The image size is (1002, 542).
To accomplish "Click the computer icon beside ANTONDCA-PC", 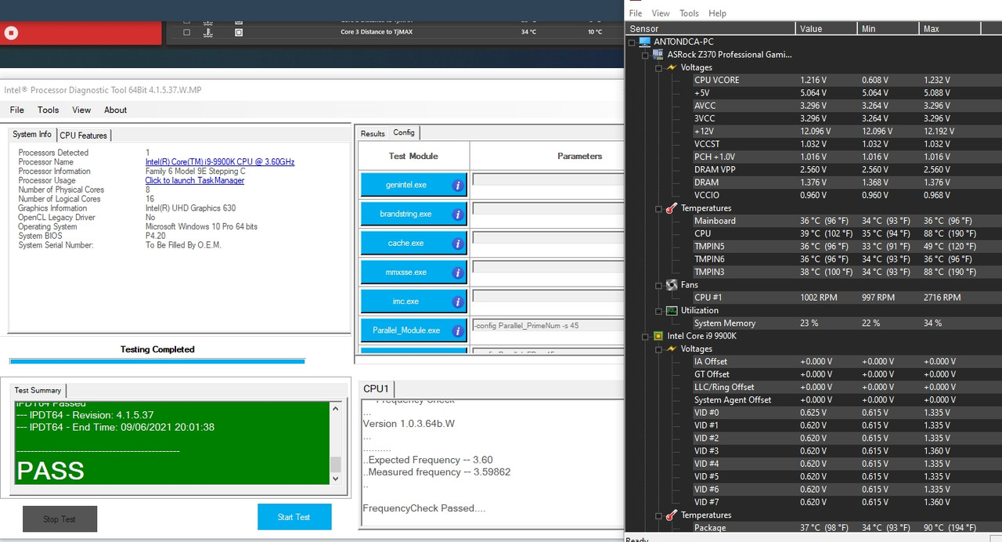I will (645, 42).
